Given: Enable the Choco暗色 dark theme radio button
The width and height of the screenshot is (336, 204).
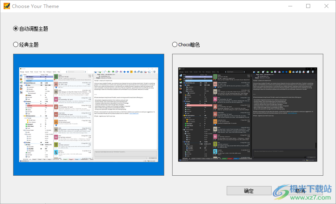Looking at the screenshot, I should [x=175, y=45].
